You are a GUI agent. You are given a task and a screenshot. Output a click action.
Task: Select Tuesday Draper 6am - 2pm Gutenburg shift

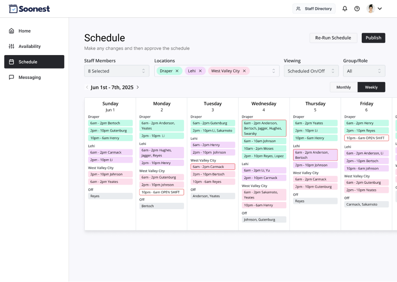point(212,123)
